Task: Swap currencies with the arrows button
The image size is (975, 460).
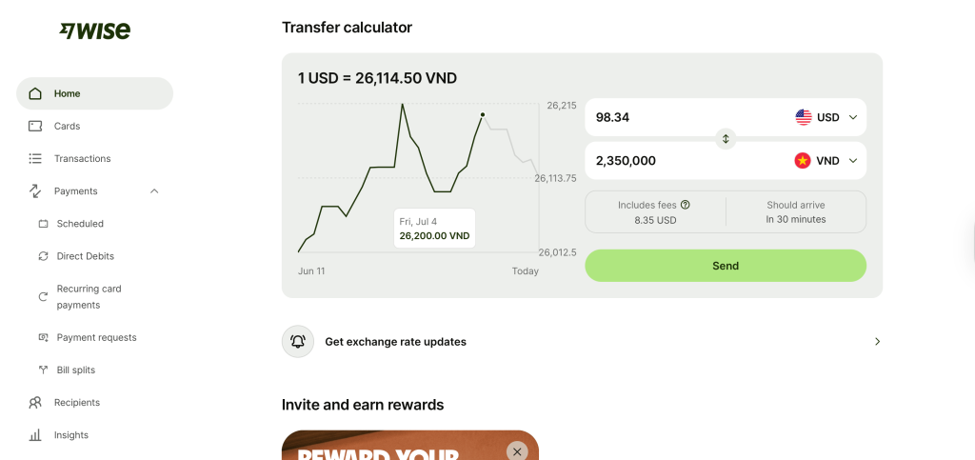Action: tap(726, 139)
